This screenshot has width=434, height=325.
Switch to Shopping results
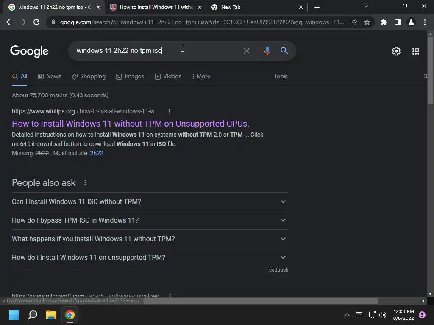coord(89,77)
